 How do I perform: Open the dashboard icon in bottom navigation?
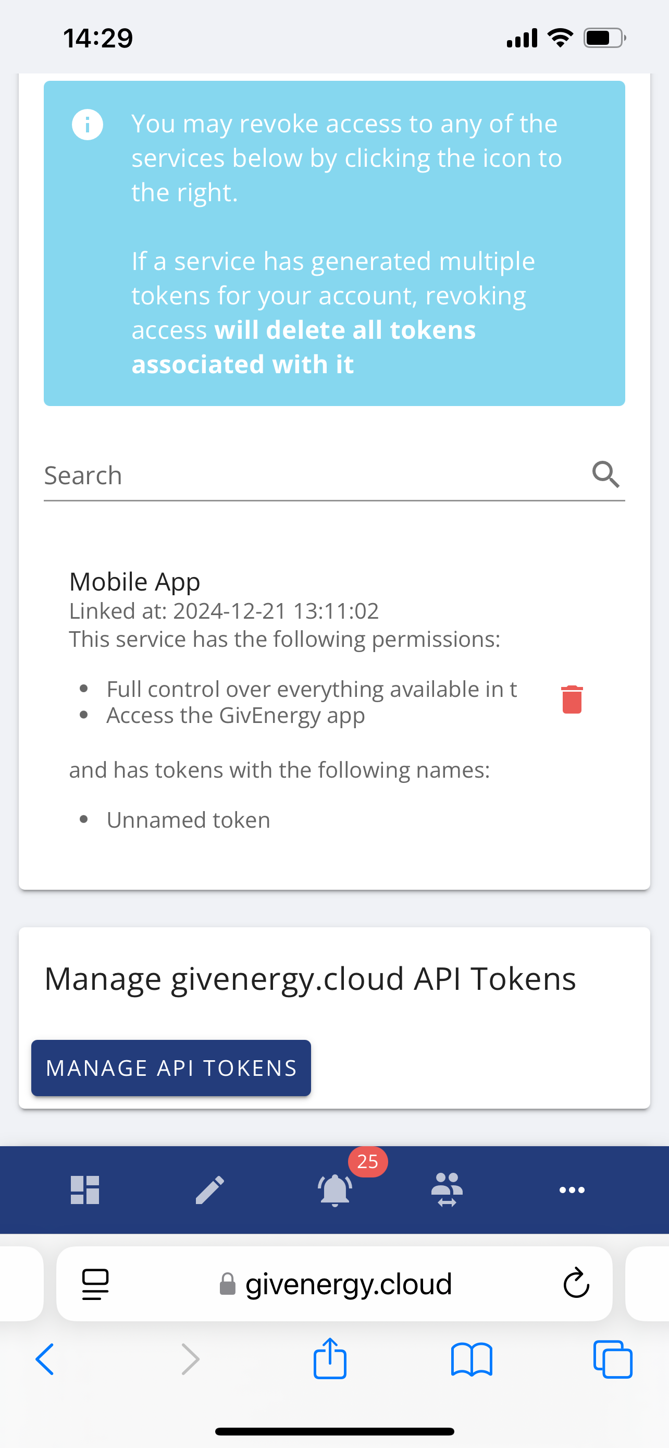coord(85,1190)
